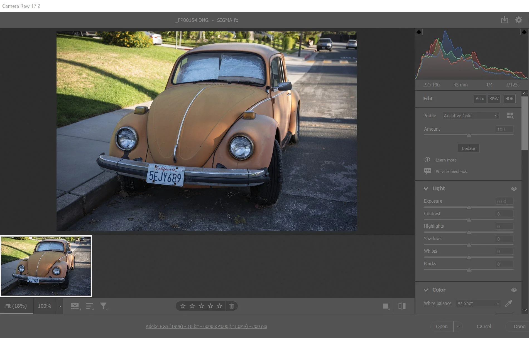The width and height of the screenshot is (529, 338).
Task: Switch zoom to Fit (18%)
Action: pyautogui.click(x=16, y=306)
